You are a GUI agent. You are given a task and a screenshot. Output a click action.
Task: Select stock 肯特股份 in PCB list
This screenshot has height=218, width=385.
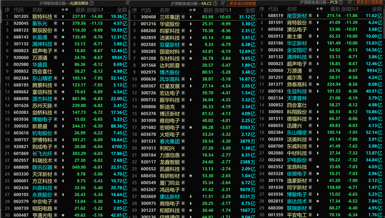tap(297, 23)
